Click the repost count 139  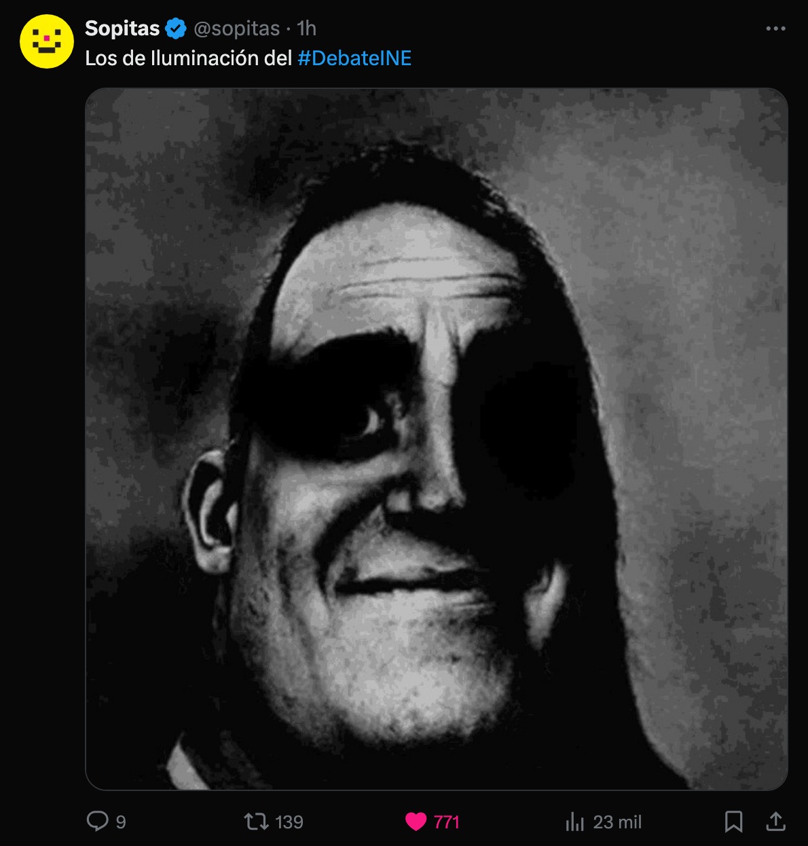[x=289, y=822]
